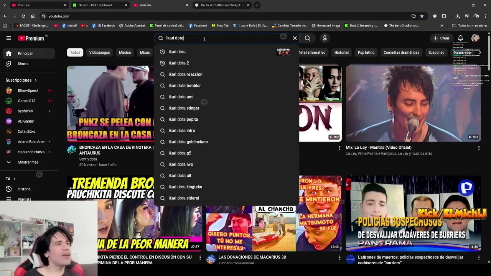Go to browser home page icon
Screen dimensions: 491x276
(x=33, y=16)
